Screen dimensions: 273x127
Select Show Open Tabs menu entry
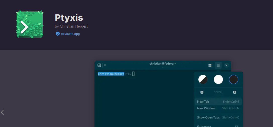click(x=218, y=117)
